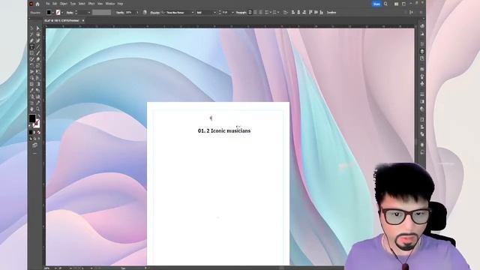This screenshot has width=480, height=270.
Task: Click the recolor globe icon in the control bar
Action: click(145, 13)
